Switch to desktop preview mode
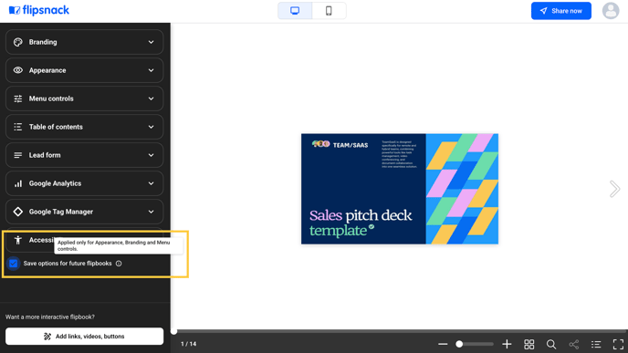The height and width of the screenshot is (353, 628). click(x=295, y=11)
